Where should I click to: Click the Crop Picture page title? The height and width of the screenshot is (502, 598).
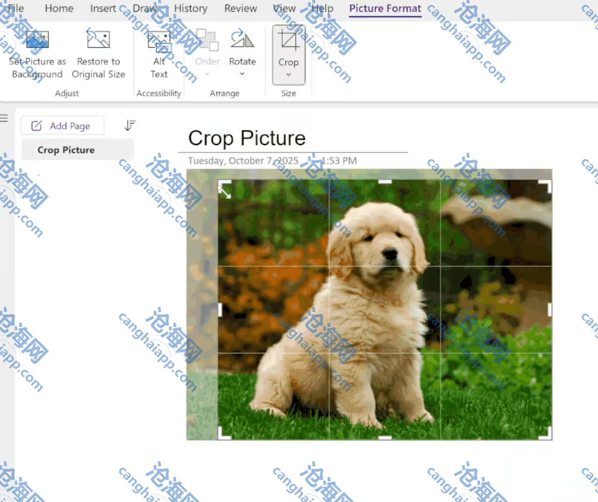coord(247,139)
